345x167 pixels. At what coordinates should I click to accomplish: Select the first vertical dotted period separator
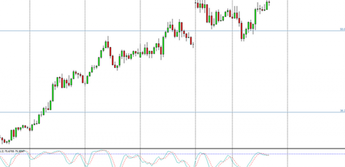(x=30, y=72)
